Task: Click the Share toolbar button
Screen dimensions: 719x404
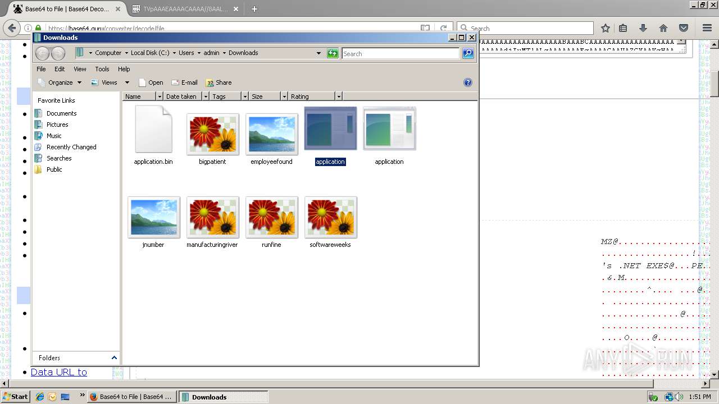Action: tap(219, 82)
